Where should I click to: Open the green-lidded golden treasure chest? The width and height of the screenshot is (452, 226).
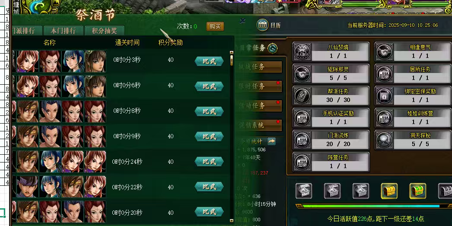[x=418, y=191]
